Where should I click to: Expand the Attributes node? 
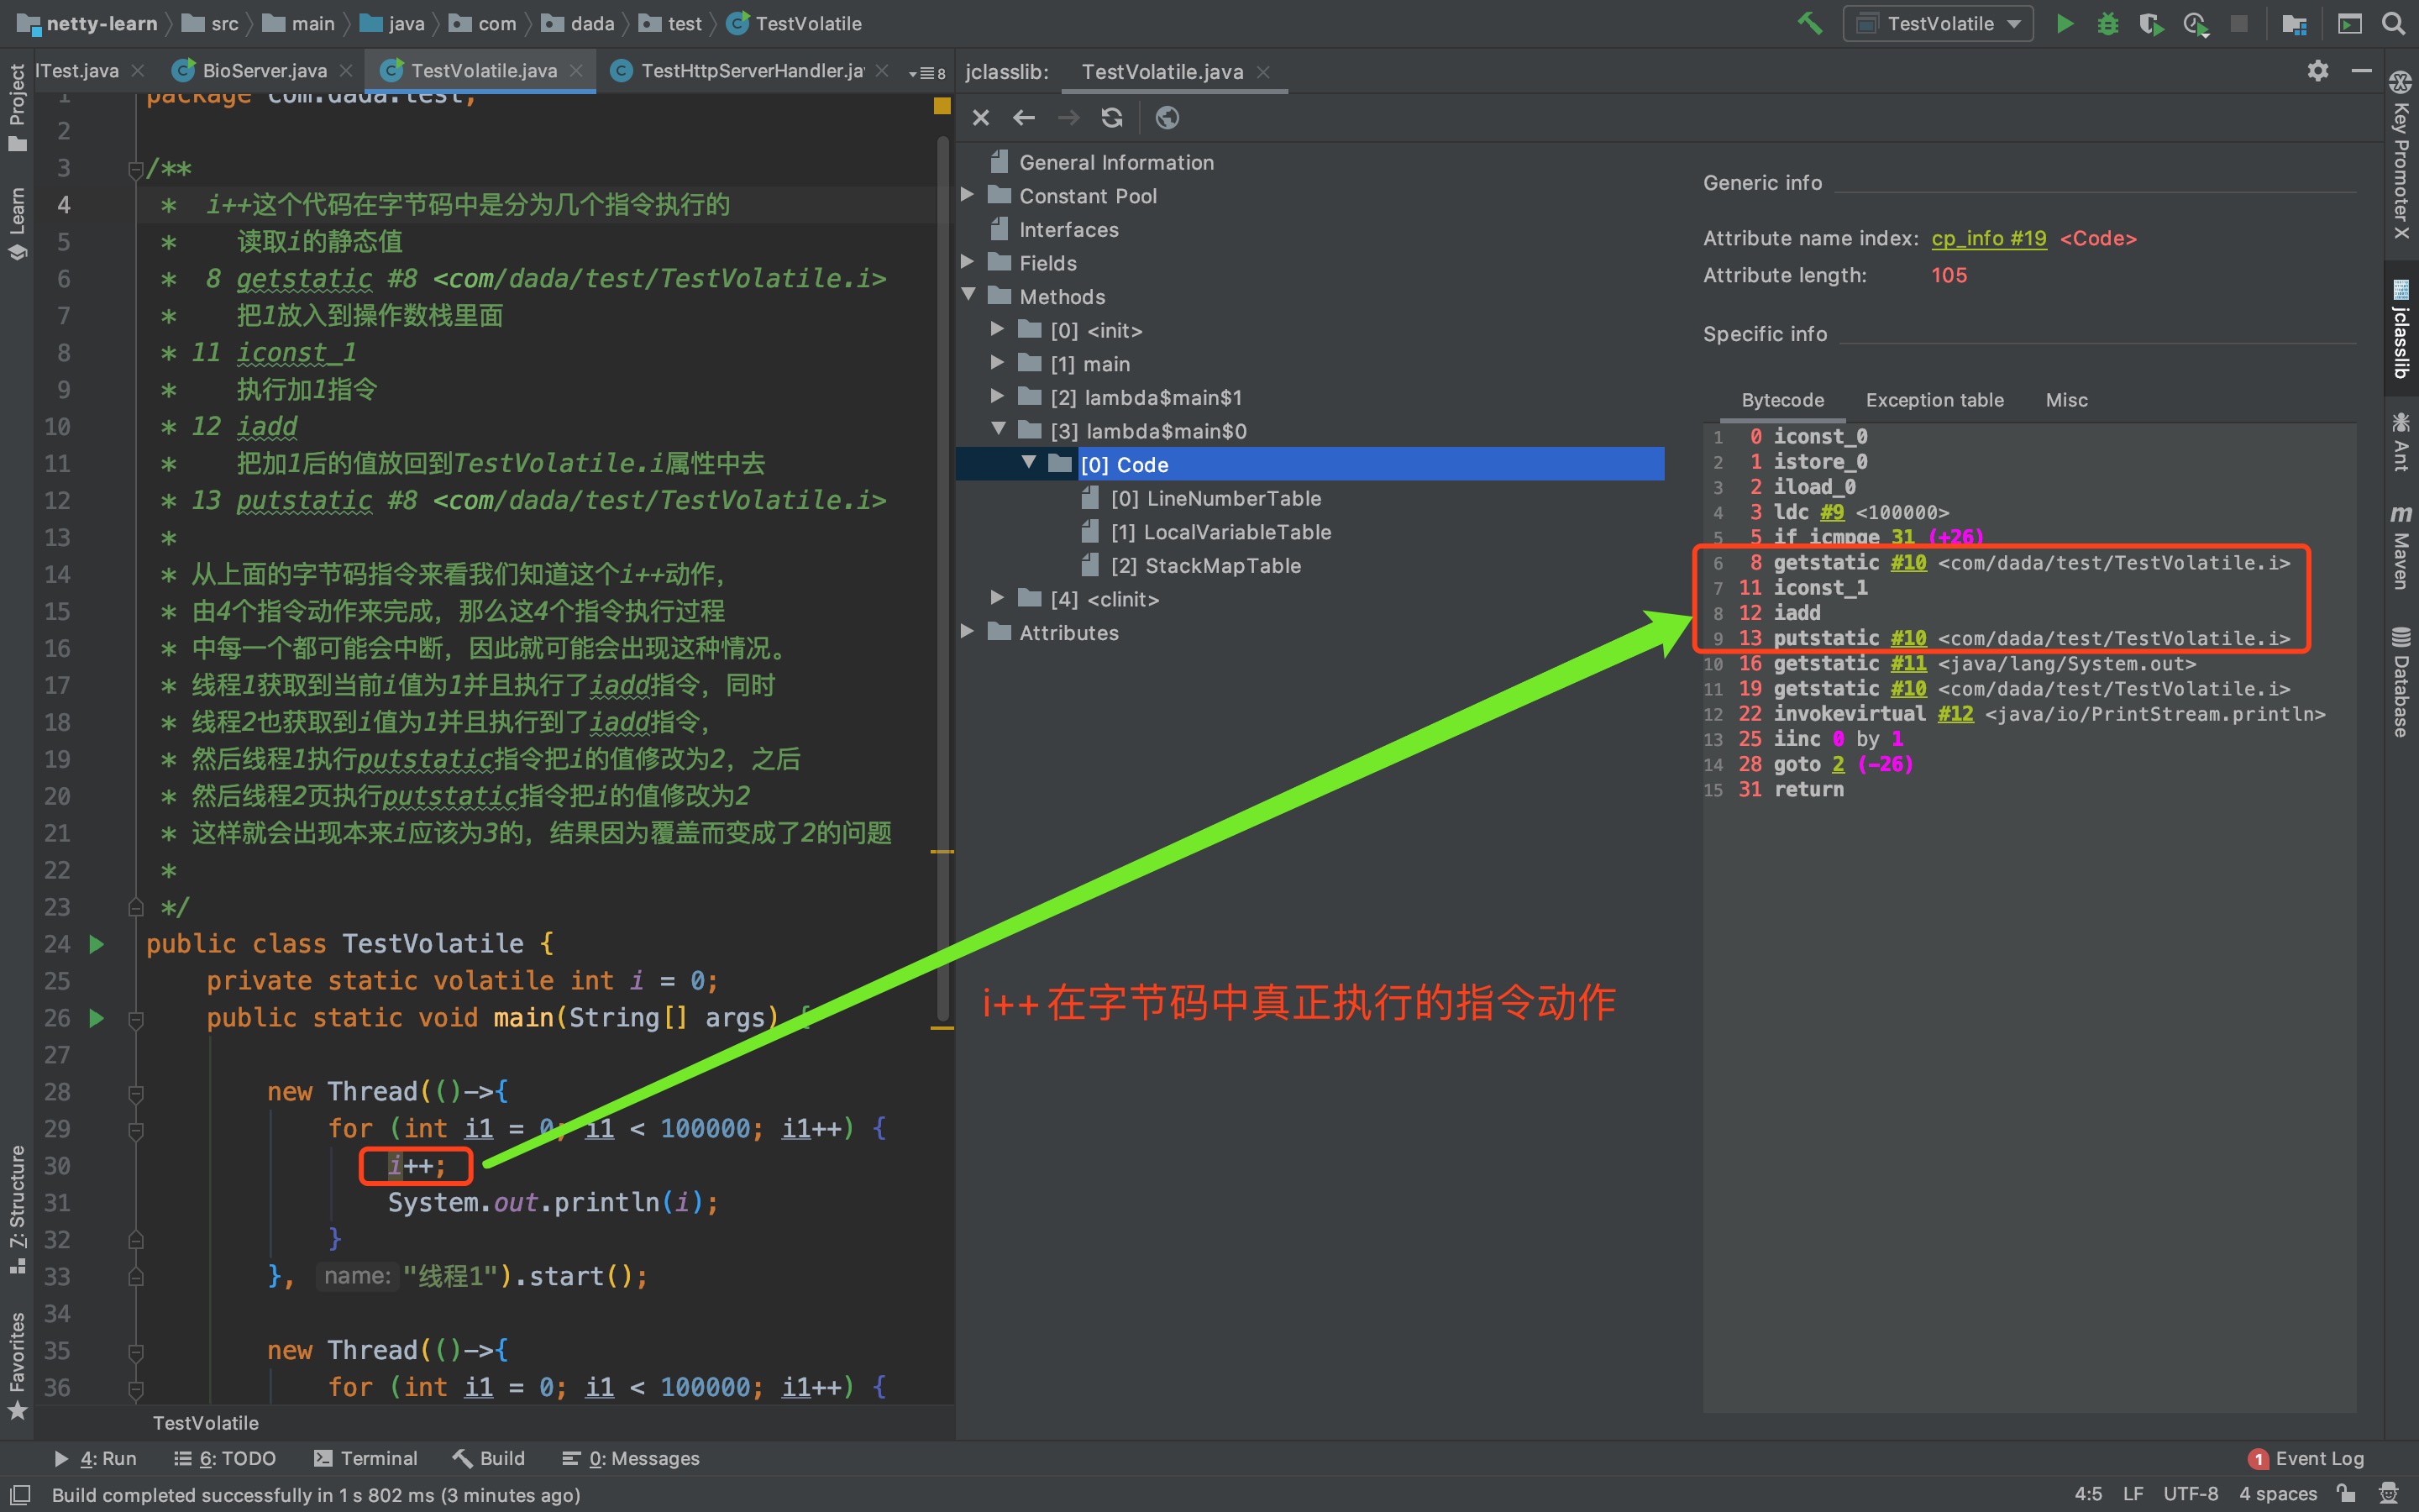(x=968, y=631)
